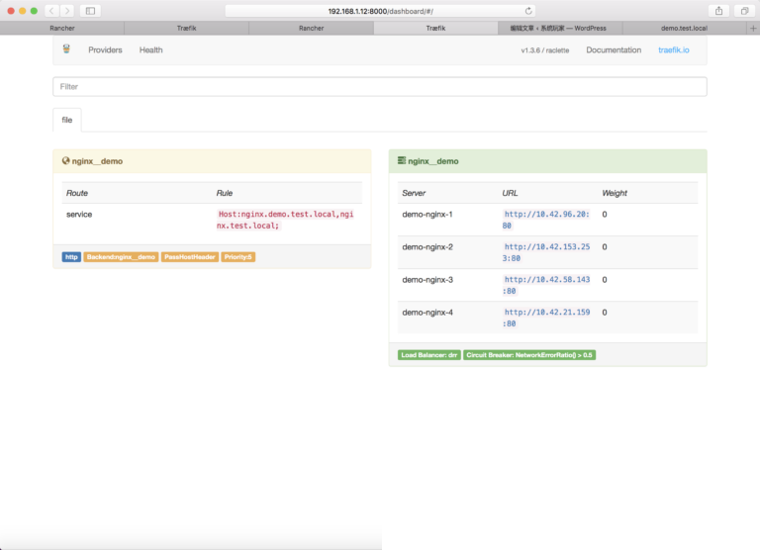760x550 pixels.
Task: Click the Circuit Breaker NetworkErrorRatio badge
Action: (x=529, y=355)
